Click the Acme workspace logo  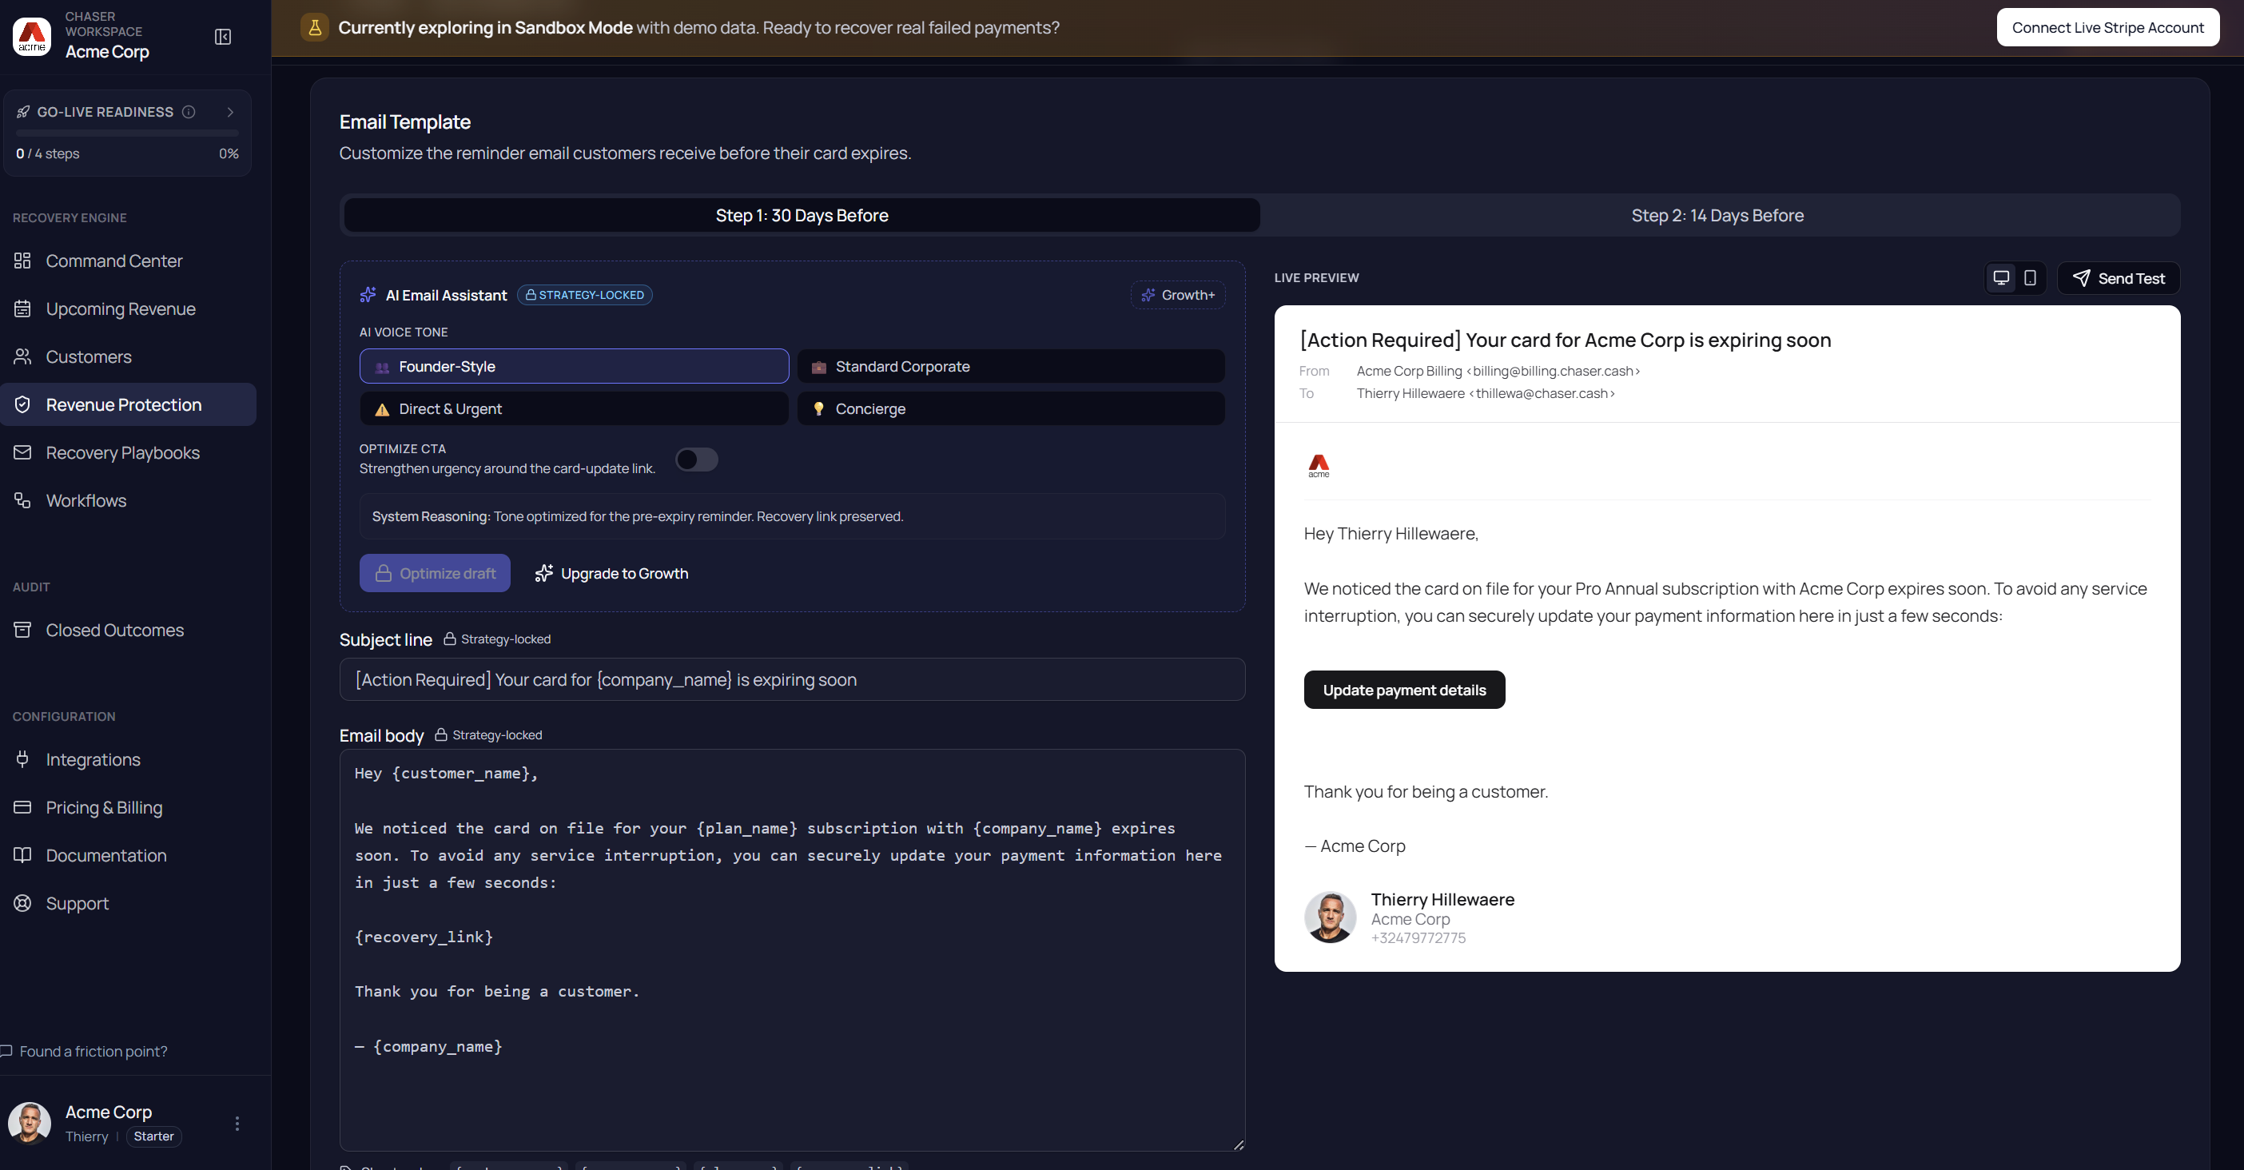click(x=32, y=37)
